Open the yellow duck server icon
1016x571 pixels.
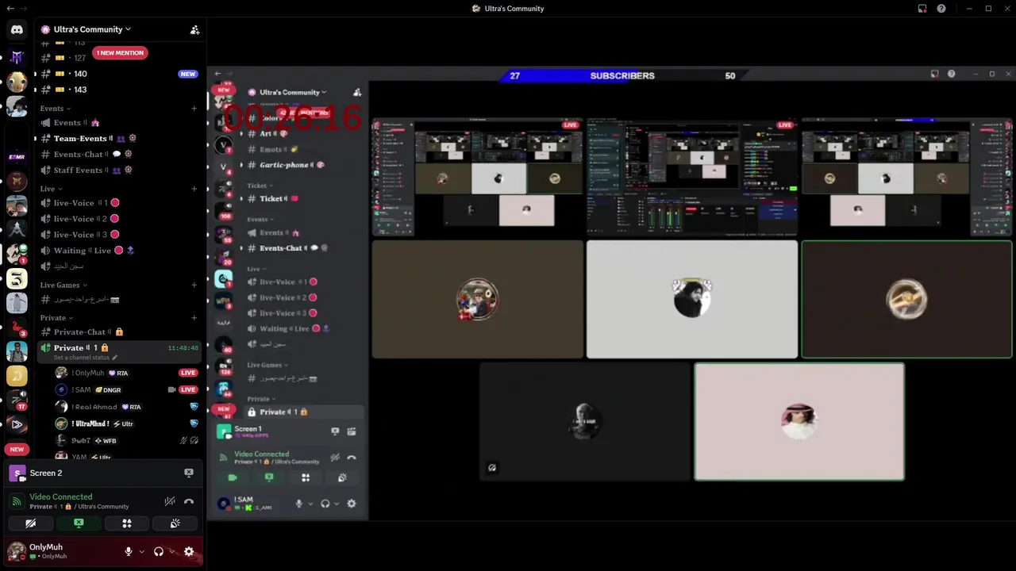(x=17, y=82)
